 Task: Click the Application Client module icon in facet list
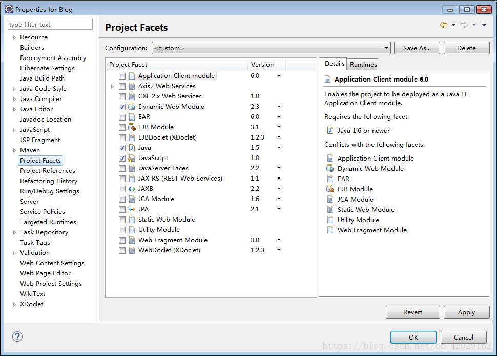[132, 76]
